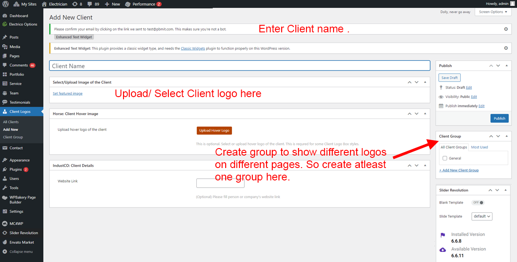The height and width of the screenshot is (262, 517).
Task: Open the Slider Revolution sidebar menu
Action: [x=23, y=233]
